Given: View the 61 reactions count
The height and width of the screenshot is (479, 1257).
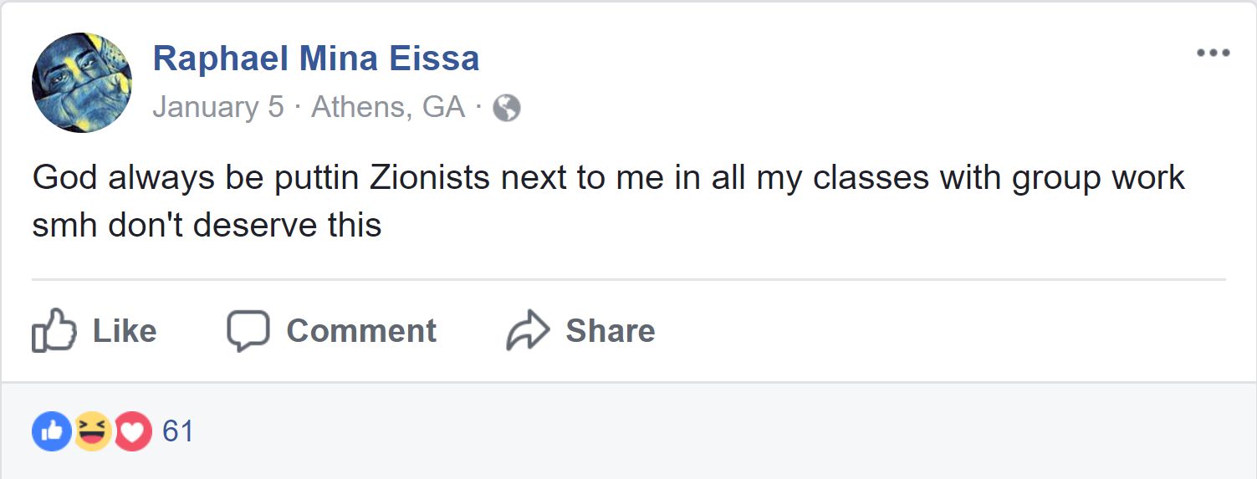Looking at the screenshot, I should pyautogui.click(x=178, y=431).
